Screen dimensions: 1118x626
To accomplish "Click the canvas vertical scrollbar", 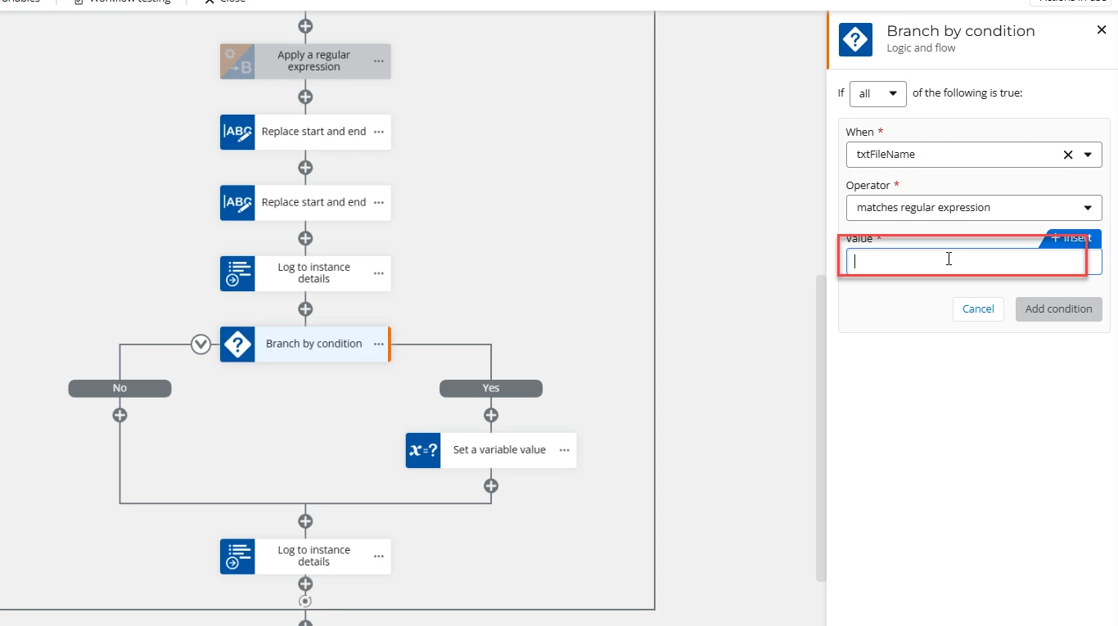I will coord(820,428).
